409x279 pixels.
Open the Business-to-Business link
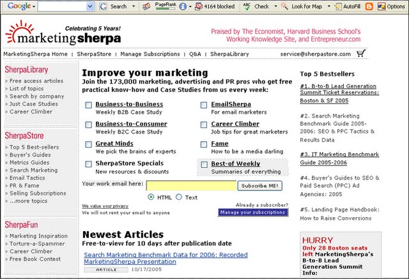pos(129,104)
